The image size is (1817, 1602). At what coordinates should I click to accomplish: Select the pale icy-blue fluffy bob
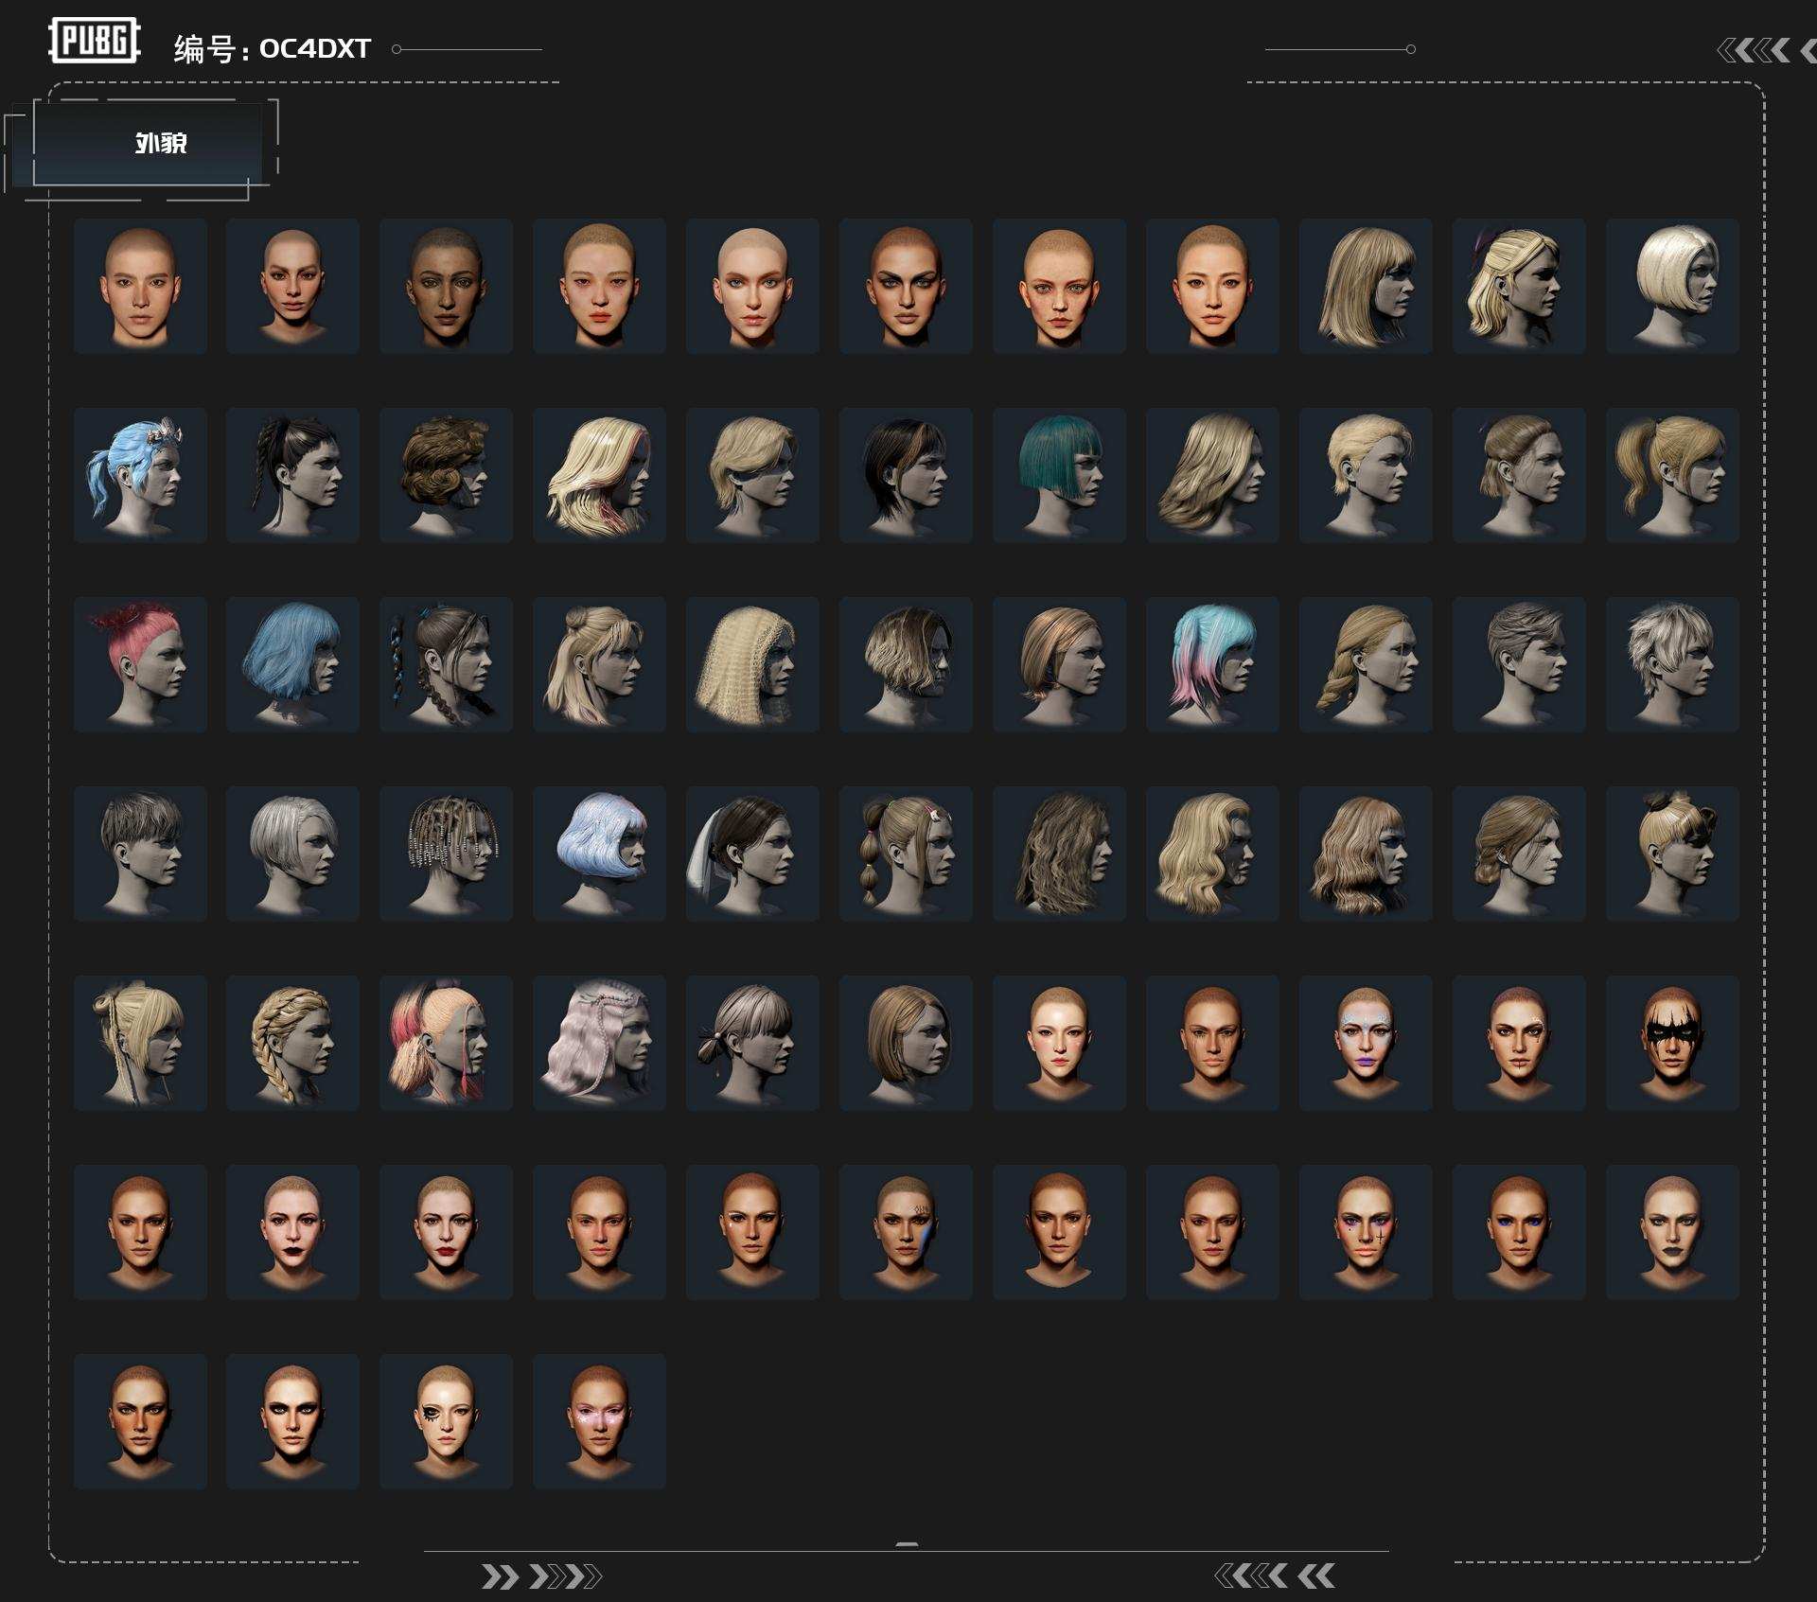pos(599,854)
